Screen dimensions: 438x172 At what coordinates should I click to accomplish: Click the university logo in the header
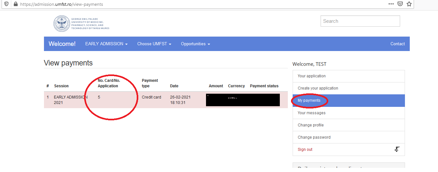82,23
